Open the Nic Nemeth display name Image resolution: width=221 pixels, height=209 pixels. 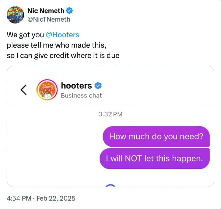tap(46, 11)
